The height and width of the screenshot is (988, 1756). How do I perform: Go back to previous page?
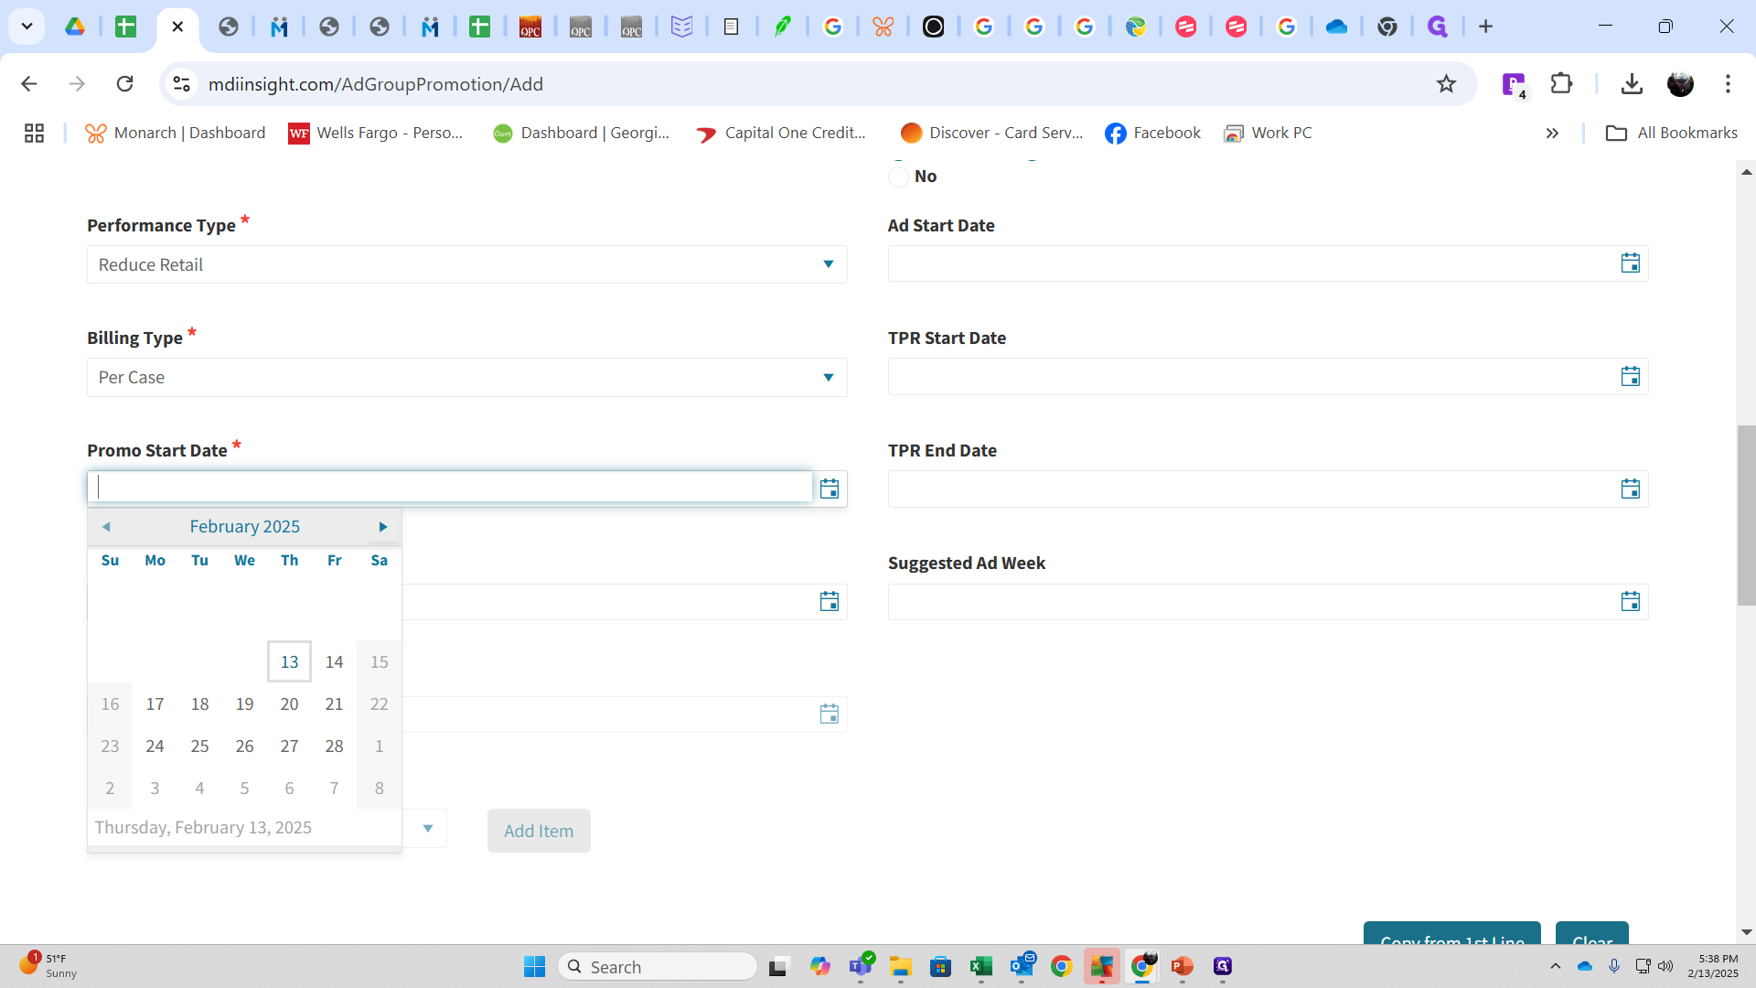coord(29,84)
